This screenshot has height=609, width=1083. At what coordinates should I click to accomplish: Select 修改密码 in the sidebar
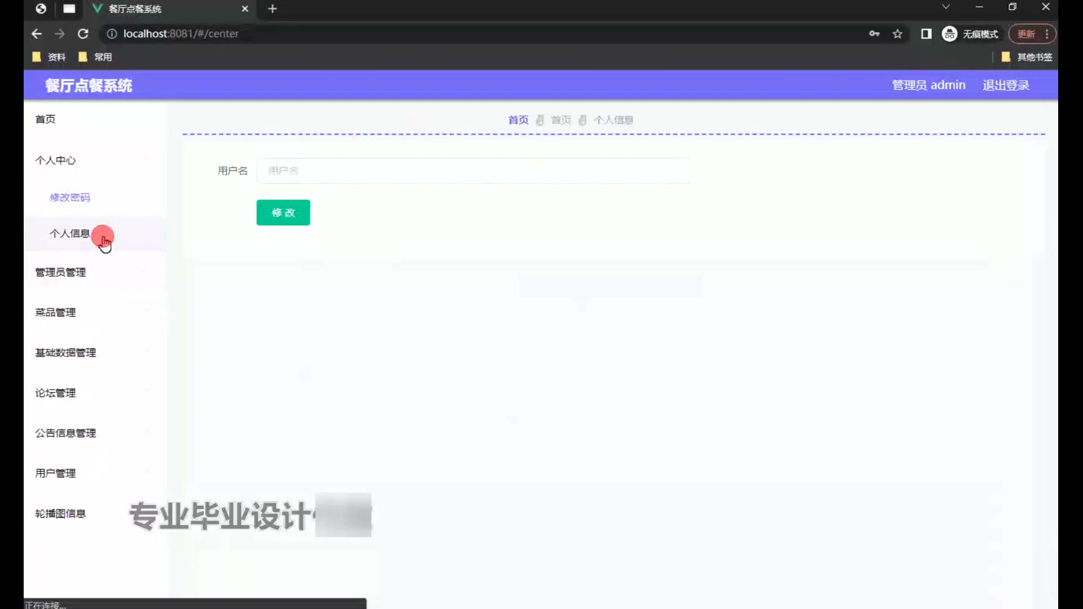(x=70, y=197)
